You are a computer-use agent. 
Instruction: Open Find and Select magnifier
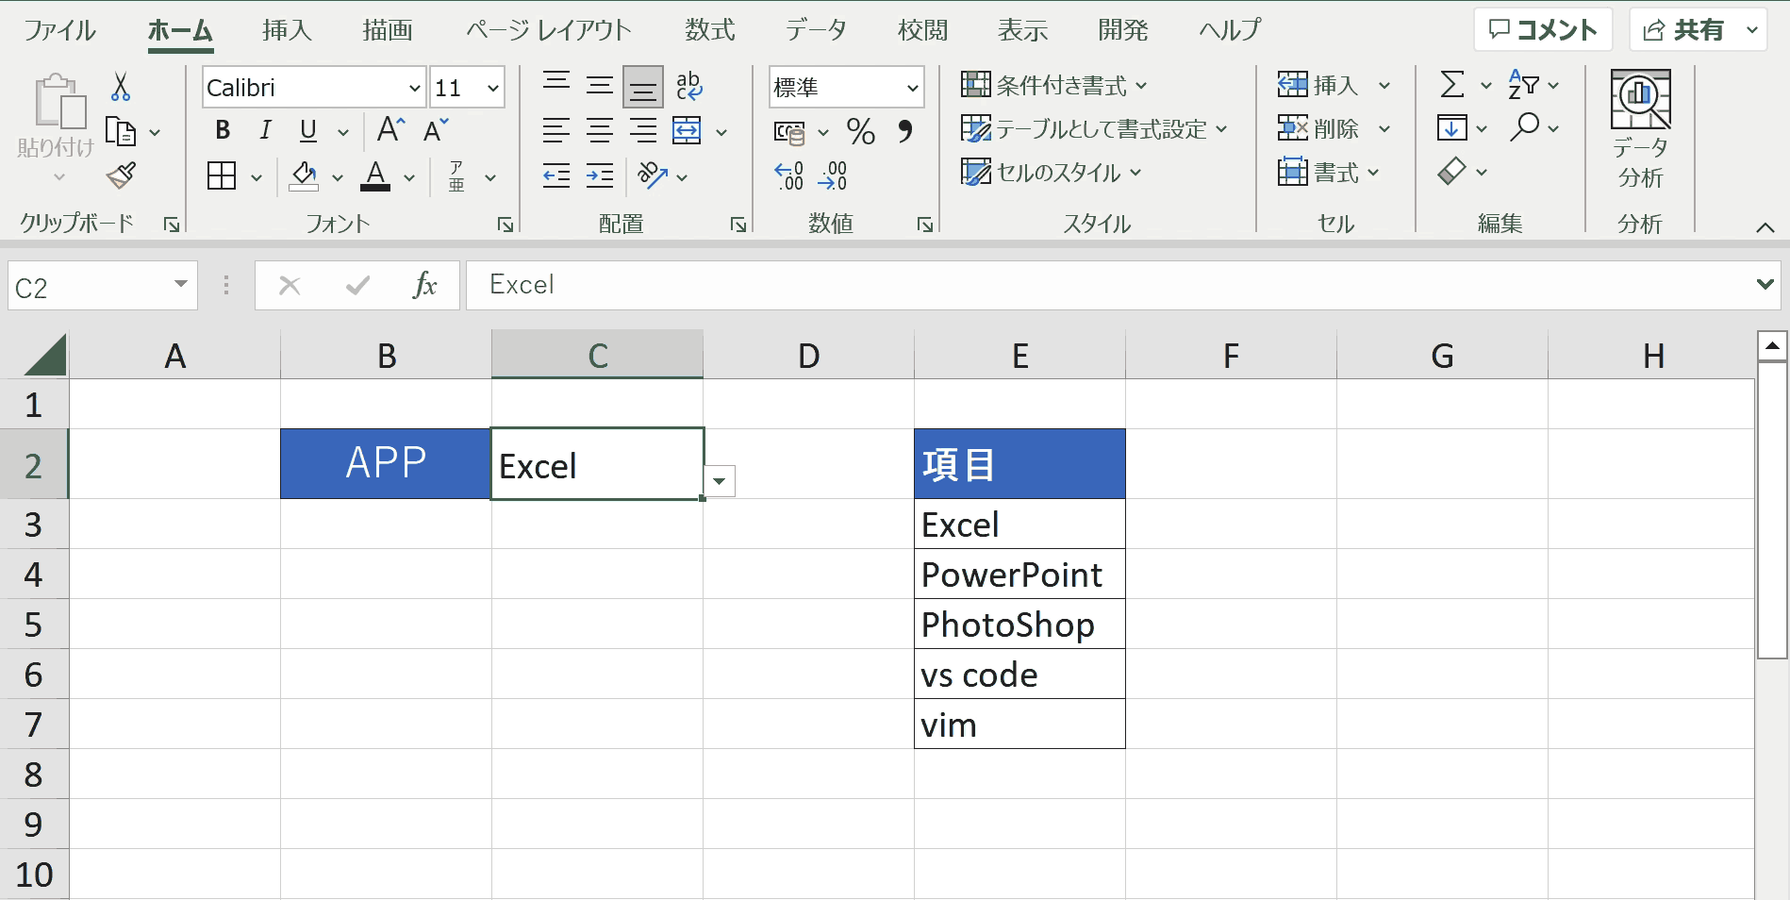click(x=1524, y=127)
